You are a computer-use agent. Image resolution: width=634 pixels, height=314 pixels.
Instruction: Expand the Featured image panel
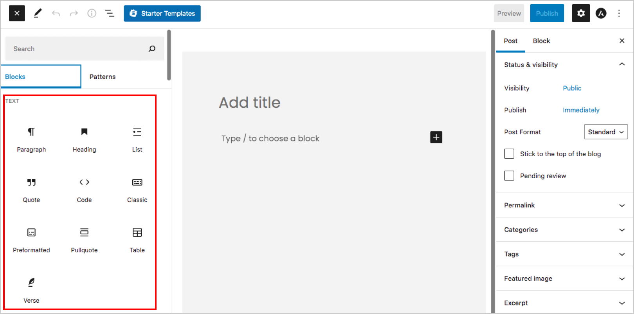click(x=564, y=278)
